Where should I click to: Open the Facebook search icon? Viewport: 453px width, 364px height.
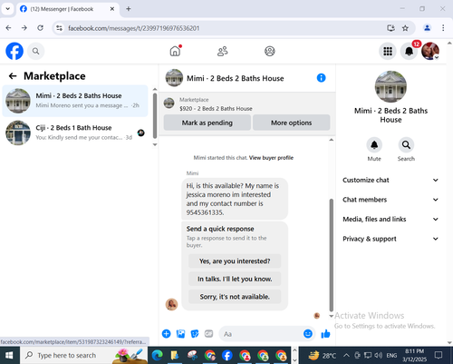(x=35, y=51)
